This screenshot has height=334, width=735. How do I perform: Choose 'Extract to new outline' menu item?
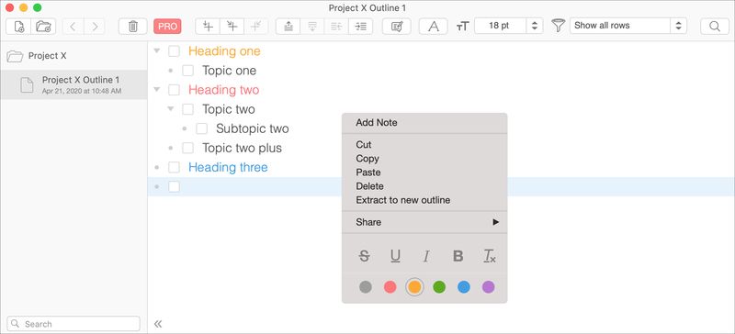[x=424, y=200]
